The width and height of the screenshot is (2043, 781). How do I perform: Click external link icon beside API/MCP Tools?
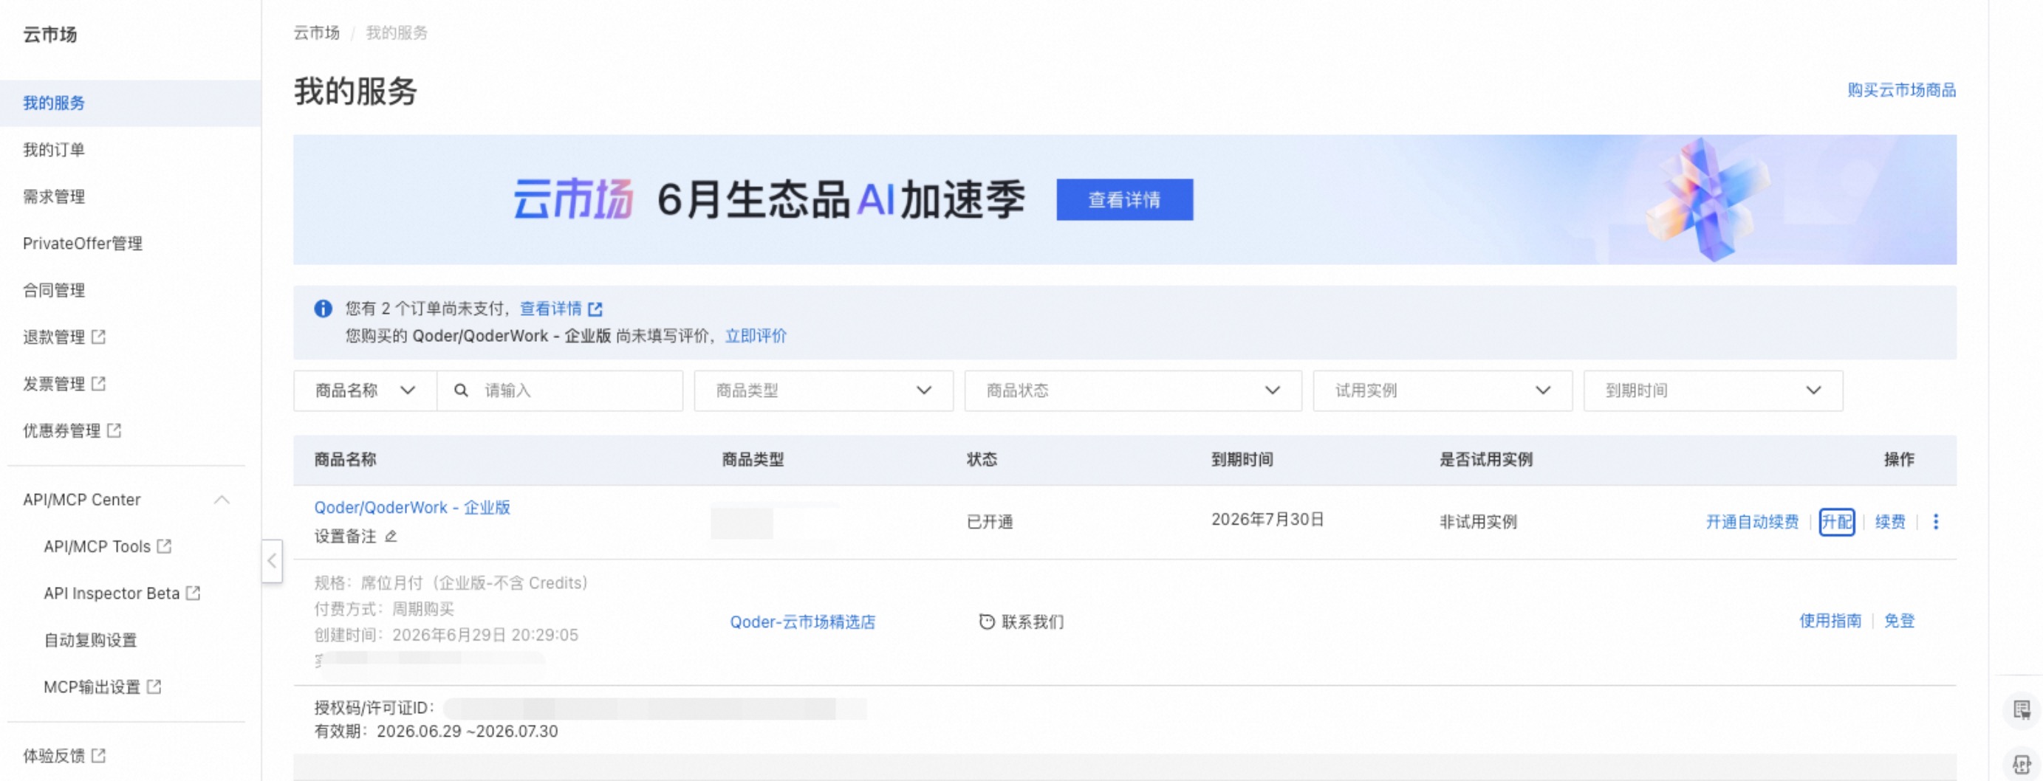164,546
